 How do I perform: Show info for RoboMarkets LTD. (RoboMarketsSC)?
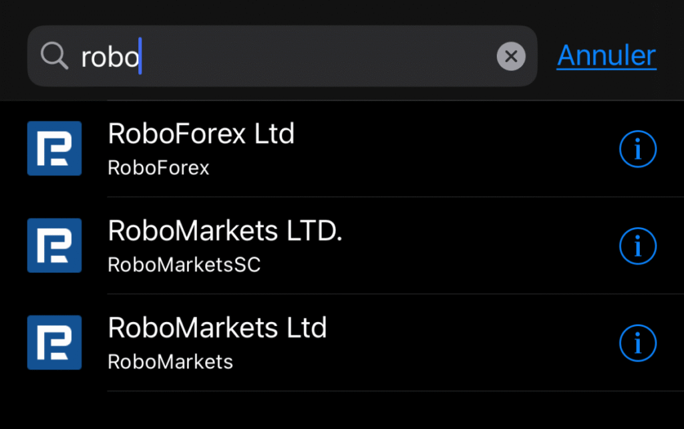click(638, 247)
